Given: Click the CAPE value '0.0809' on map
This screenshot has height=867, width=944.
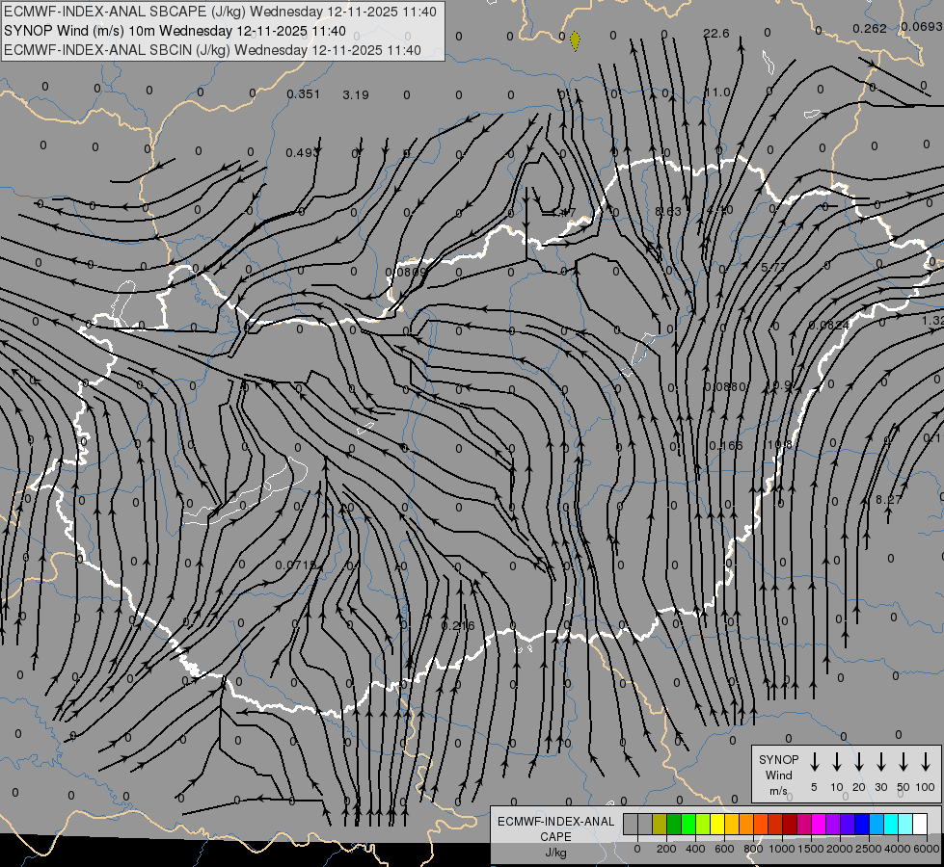Looking at the screenshot, I should [x=406, y=272].
